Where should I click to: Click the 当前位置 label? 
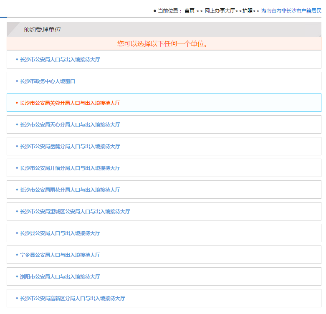pos(168,10)
